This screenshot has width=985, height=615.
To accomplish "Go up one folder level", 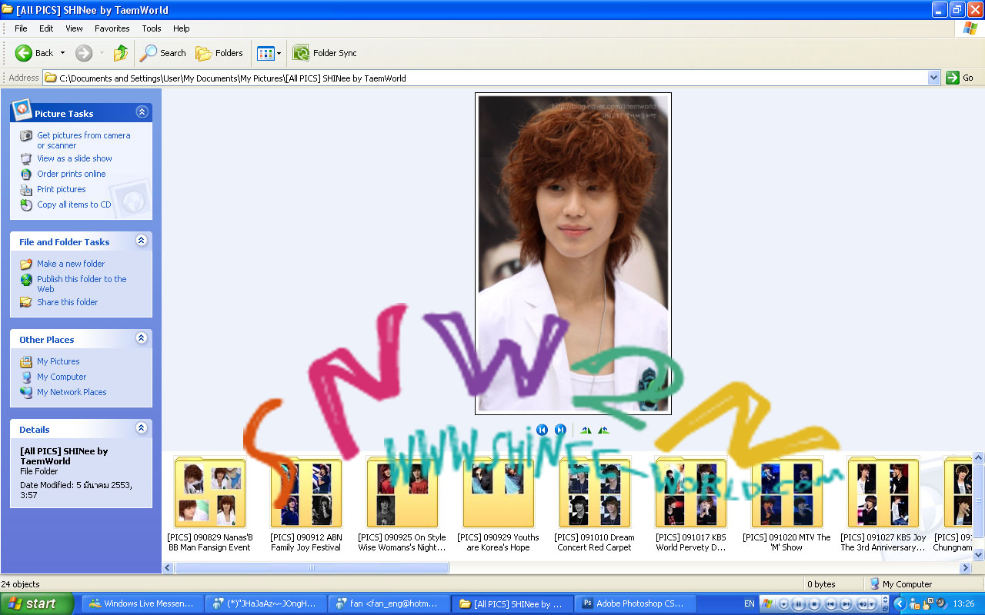I will [120, 53].
